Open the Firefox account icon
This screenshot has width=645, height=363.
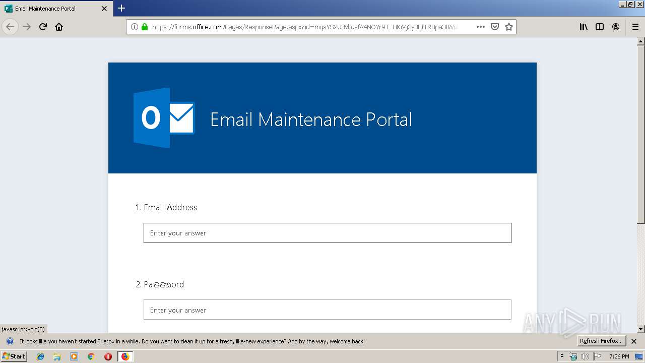(616, 27)
